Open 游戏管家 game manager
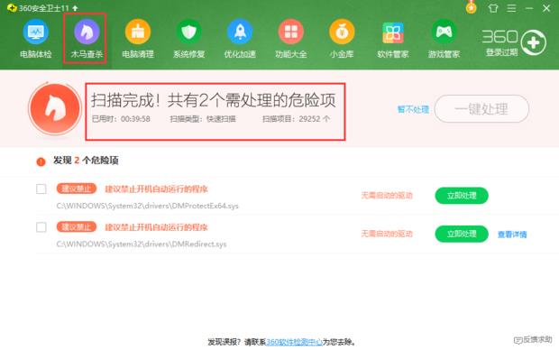The width and height of the screenshot is (559, 350). (444, 39)
